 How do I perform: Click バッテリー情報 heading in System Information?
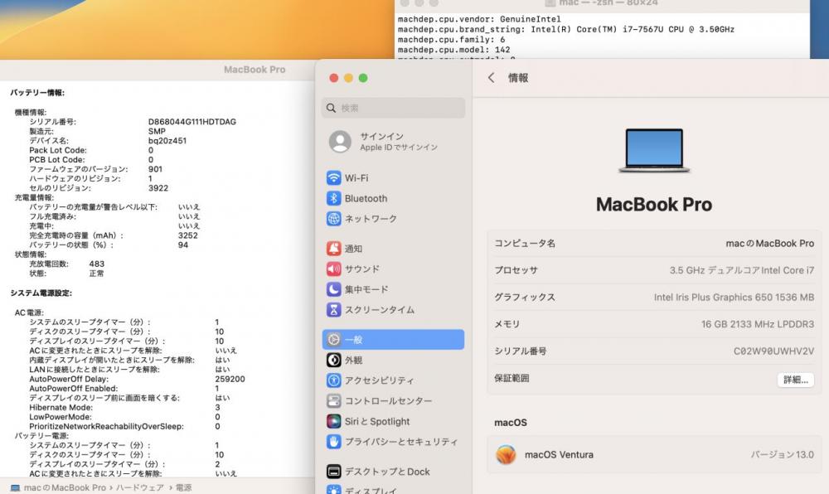point(37,93)
